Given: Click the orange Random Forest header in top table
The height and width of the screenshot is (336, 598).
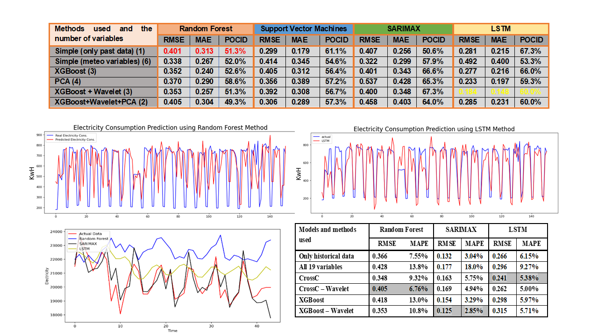Looking at the screenshot, I should click(205, 28).
